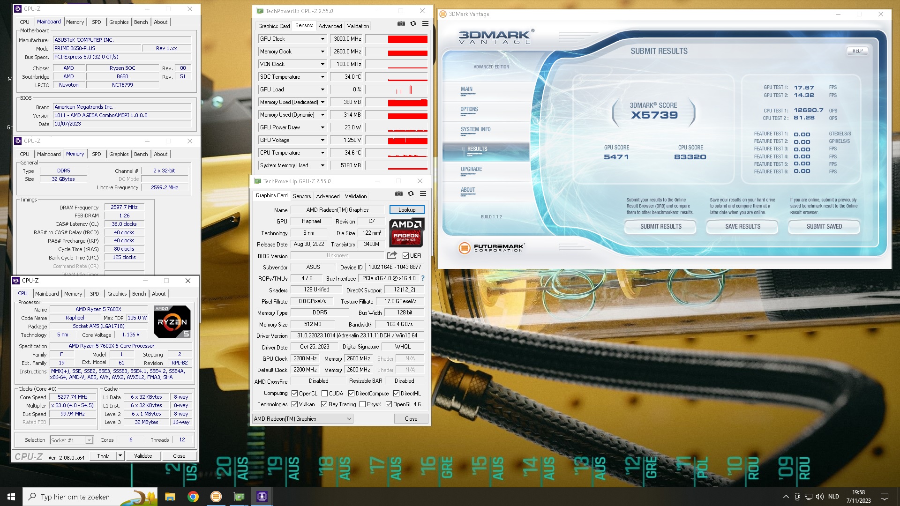Open hamburger menu in GPU-Z Graphics Card window

423,193
